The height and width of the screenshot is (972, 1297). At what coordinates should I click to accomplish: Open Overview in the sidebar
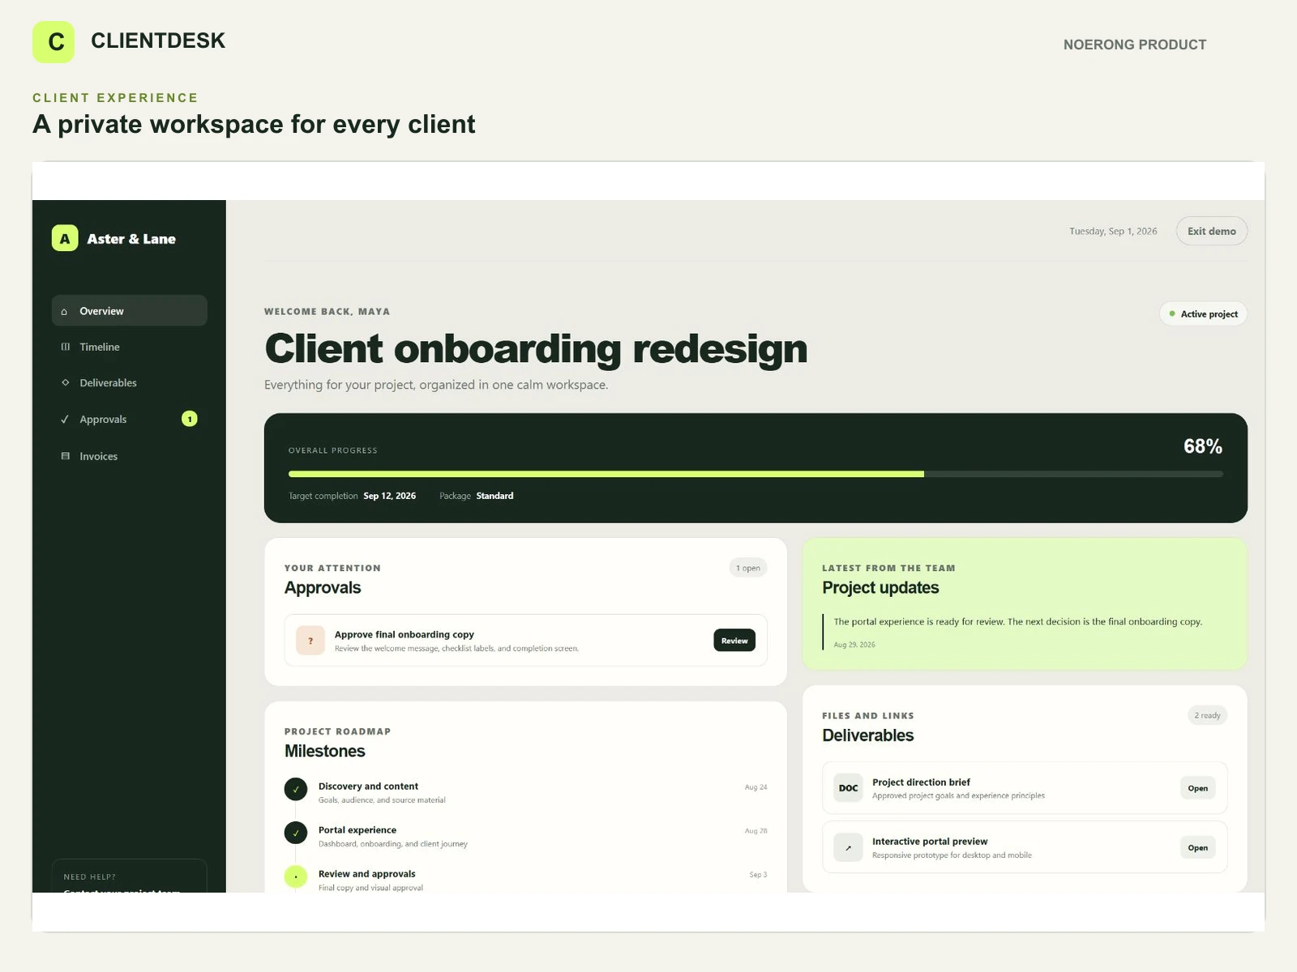tap(130, 310)
